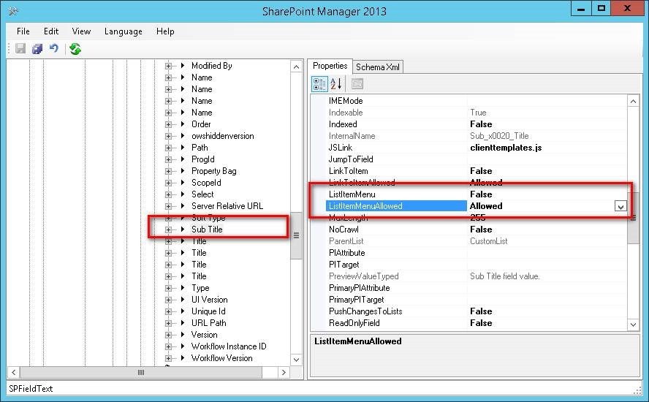Click the Indexed property value False
This screenshot has width=649, height=402.
pyautogui.click(x=481, y=124)
